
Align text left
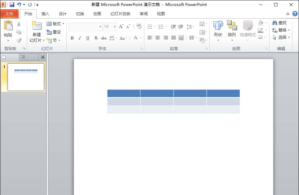pos(150,38)
